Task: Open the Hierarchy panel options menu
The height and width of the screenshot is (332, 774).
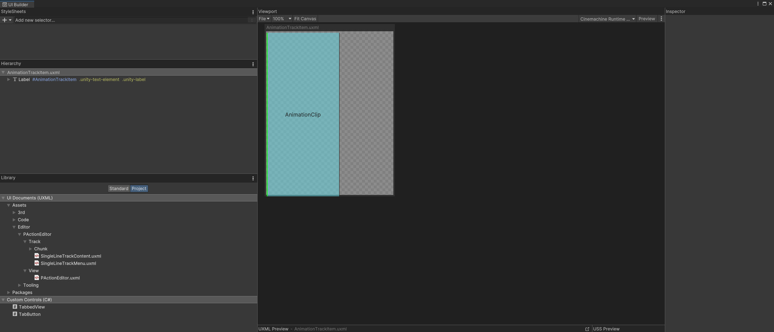Action: click(253, 64)
